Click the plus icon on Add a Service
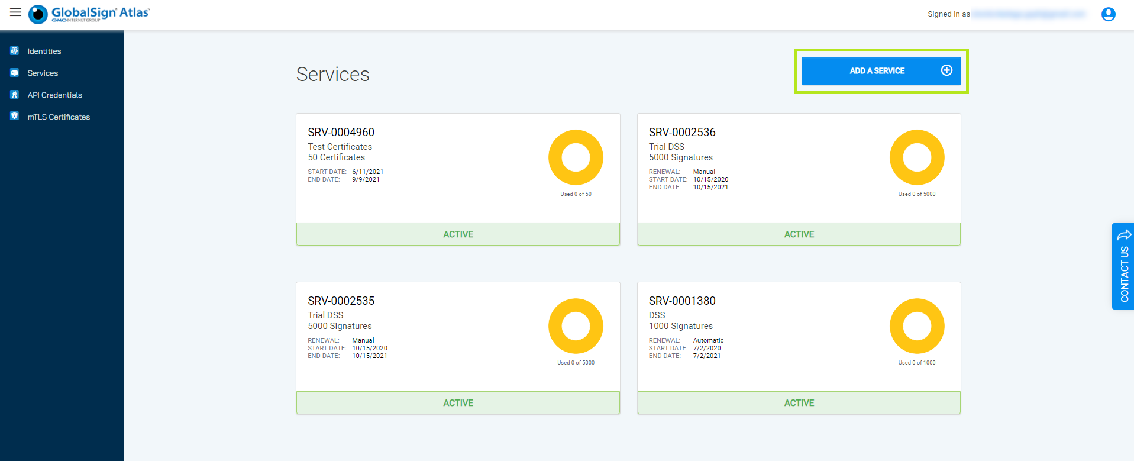This screenshot has width=1134, height=461. click(x=946, y=70)
